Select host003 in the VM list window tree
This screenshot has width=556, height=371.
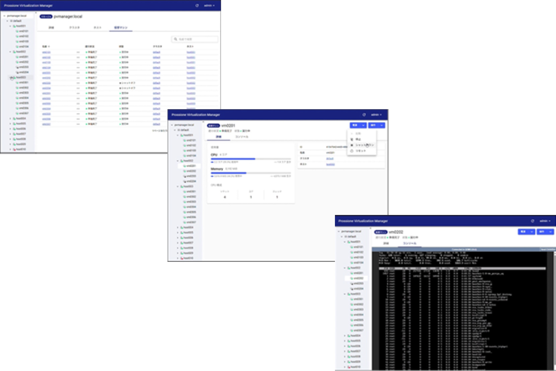(x=20, y=77)
